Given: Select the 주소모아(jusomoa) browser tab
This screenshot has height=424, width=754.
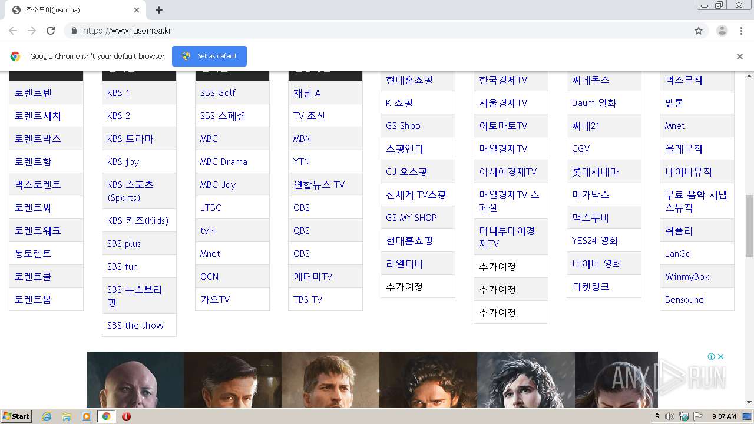Looking at the screenshot, I should [x=75, y=10].
